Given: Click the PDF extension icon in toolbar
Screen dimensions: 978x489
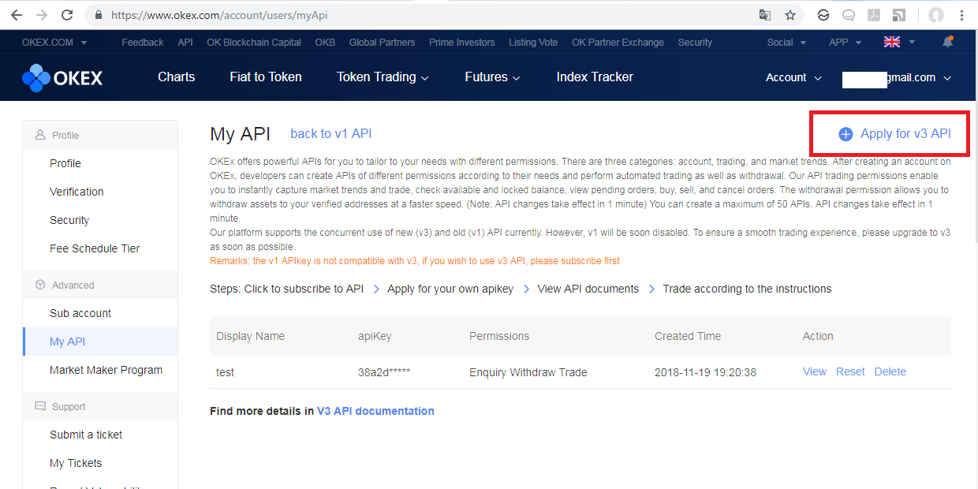Looking at the screenshot, I should tap(873, 15).
